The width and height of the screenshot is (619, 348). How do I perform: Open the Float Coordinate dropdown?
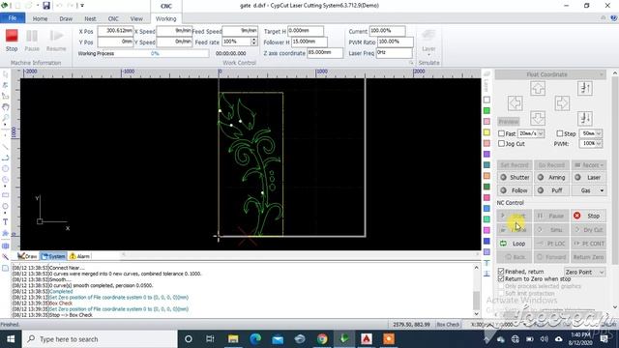[550, 74]
